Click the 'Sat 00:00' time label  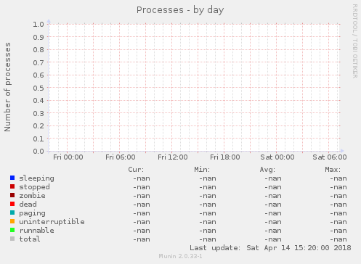(277, 157)
